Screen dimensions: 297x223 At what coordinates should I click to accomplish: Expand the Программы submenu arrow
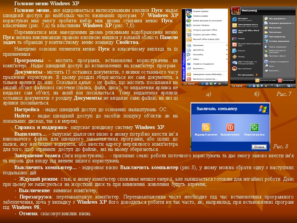(226, 46)
